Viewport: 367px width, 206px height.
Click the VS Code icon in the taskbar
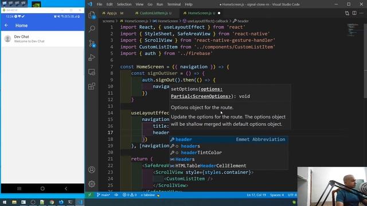click(80, 202)
